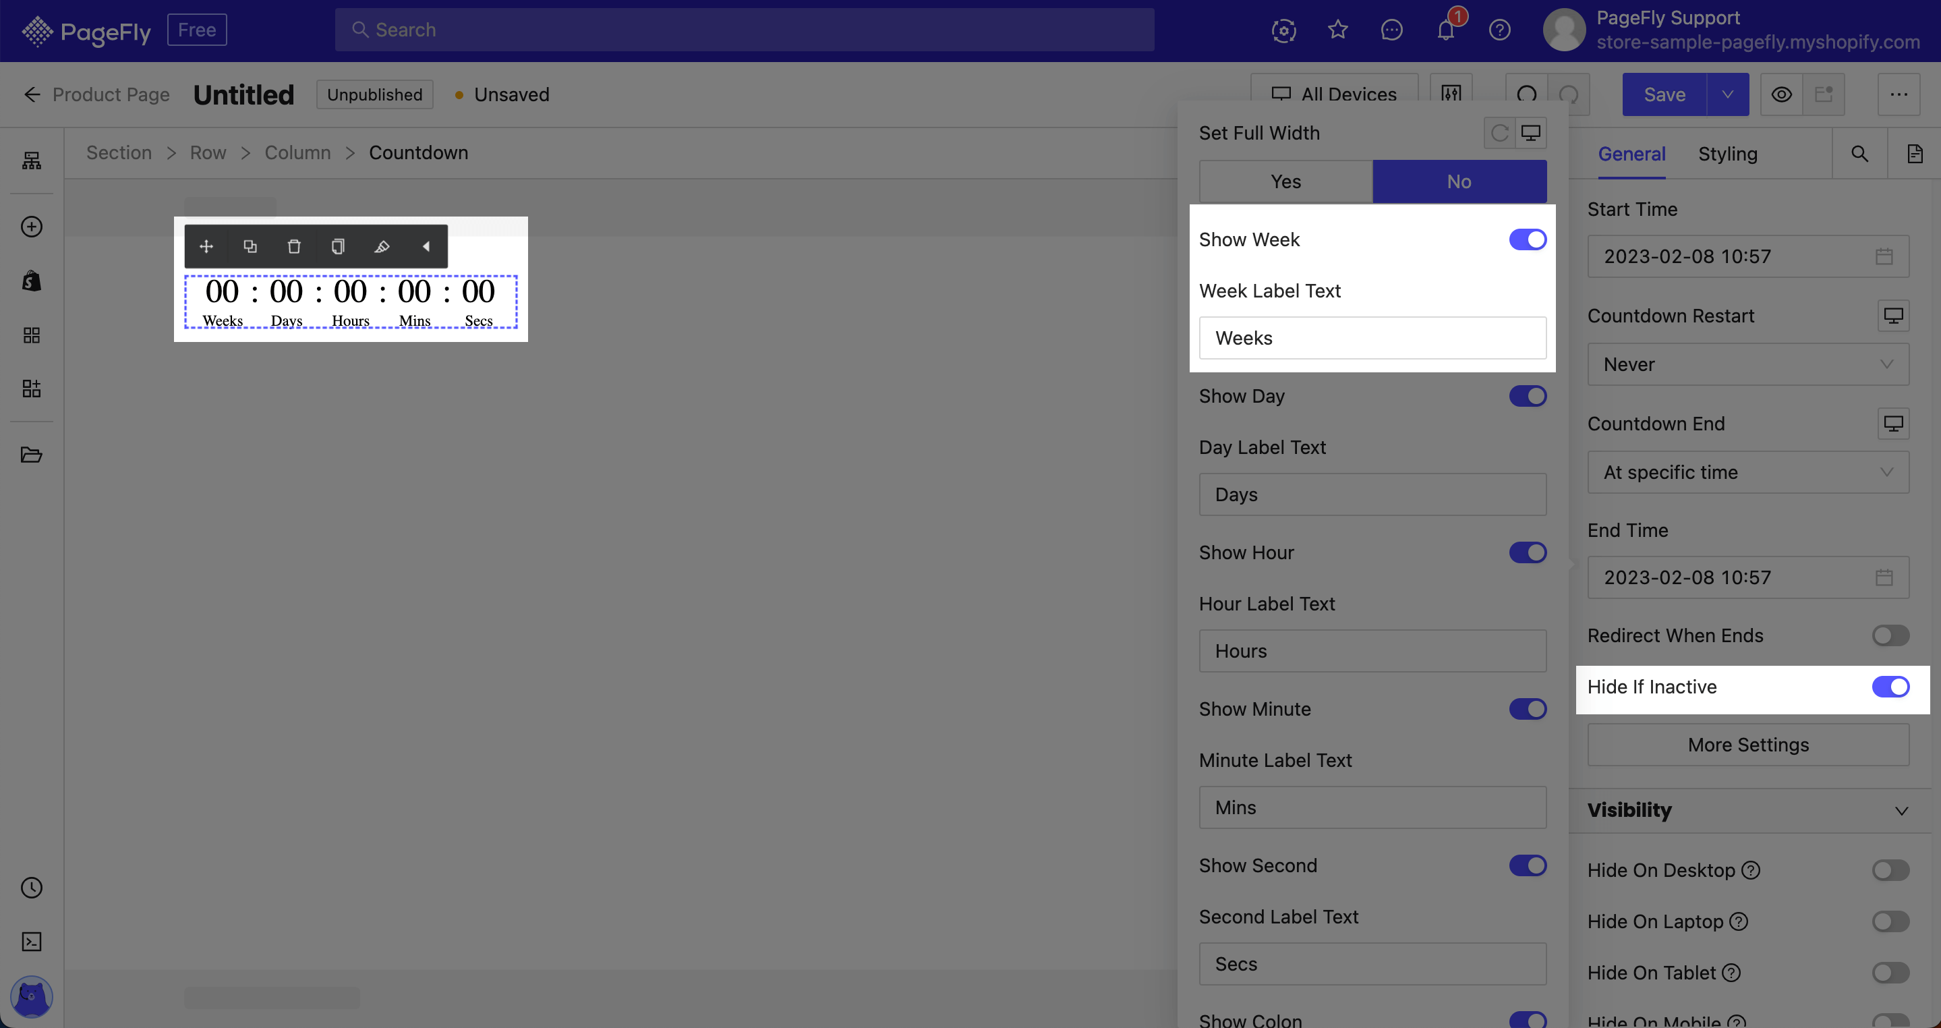Open the document icon at inspector top right
Screen dimensions: 1941x1028
(x=1915, y=154)
